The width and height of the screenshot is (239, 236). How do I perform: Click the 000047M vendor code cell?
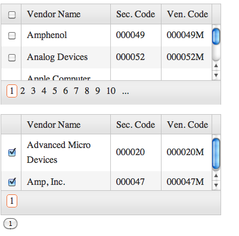pyautogui.click(x=187, y=181)
